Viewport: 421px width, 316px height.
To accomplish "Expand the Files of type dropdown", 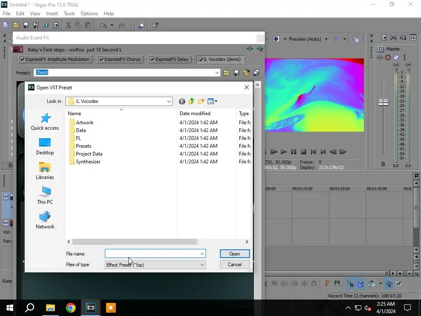I will point(202,265).
